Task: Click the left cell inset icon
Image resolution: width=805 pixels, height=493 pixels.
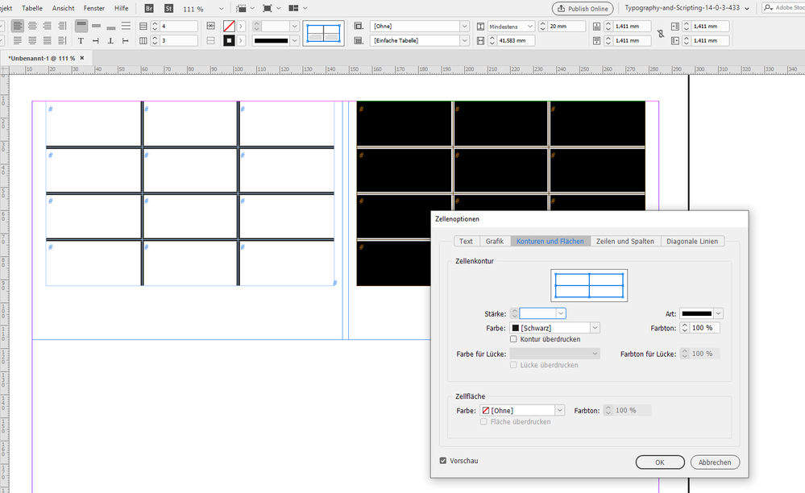Action: click(675, 26)
